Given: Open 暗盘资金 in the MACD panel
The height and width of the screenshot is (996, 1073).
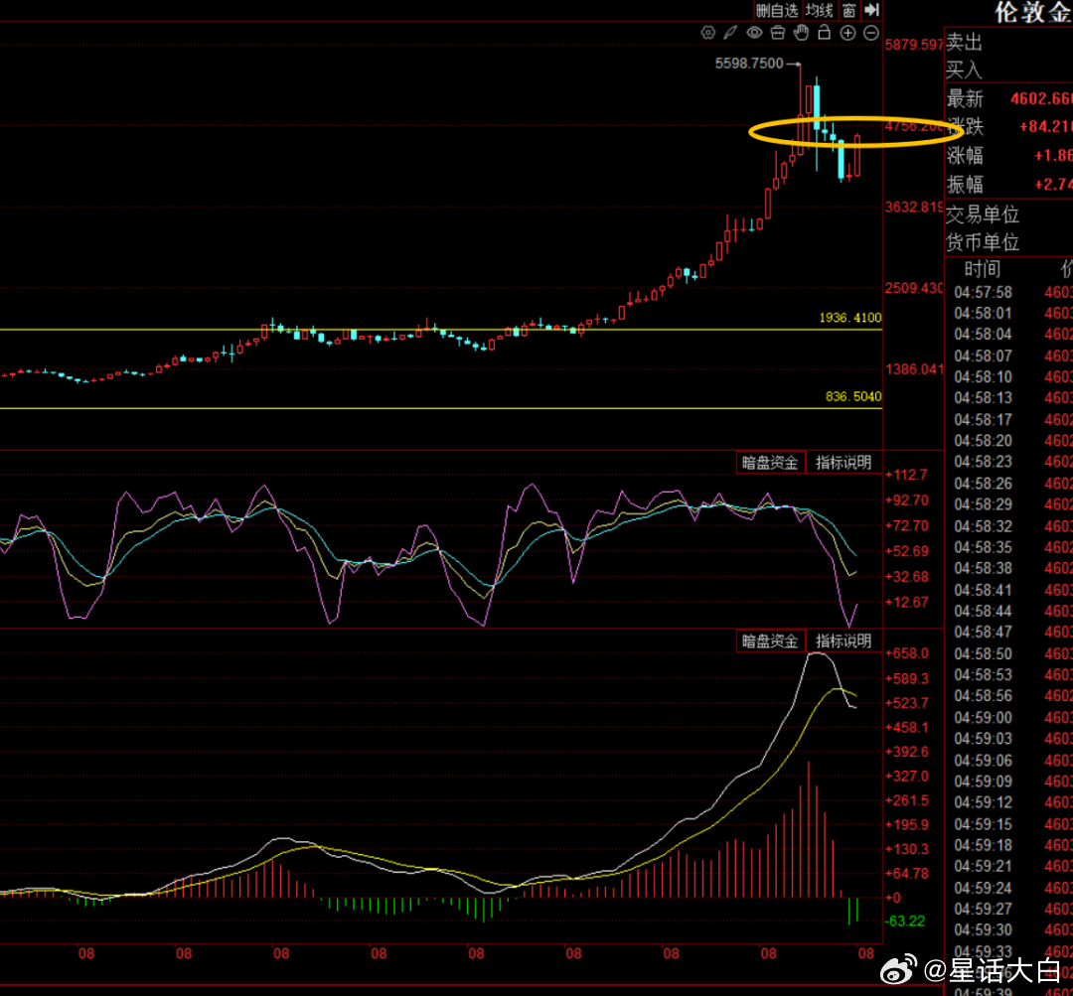Looking at the screenshot, I should [770, 640].
